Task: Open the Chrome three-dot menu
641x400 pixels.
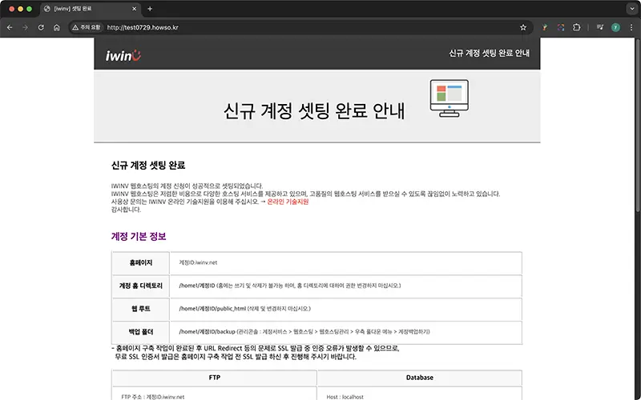Action: (631, 27)
